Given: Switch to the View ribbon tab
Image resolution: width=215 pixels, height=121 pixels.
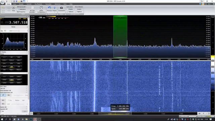Looking at the screenshot, I should point(14,4).
